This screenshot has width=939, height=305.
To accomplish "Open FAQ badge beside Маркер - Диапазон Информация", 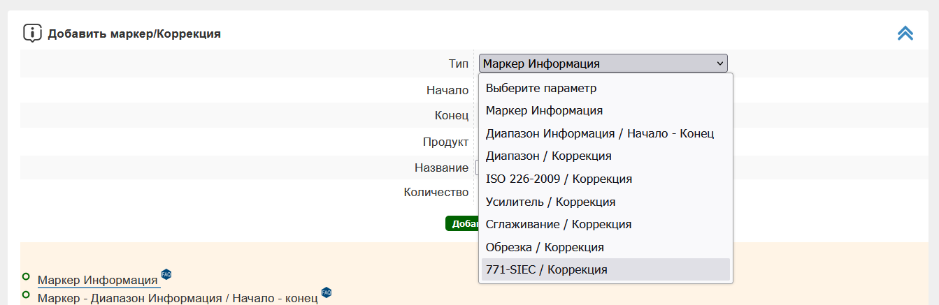I will pyautogui.click(x=327, y=292).
